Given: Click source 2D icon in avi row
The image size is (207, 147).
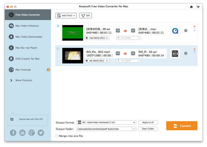Looking at the screenshot, I should click(118, 31).
